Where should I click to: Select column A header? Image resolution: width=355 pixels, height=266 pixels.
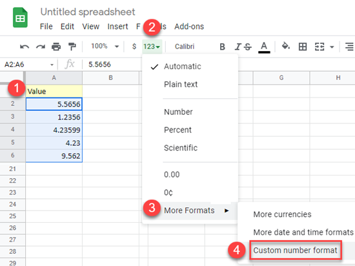[54, 78]
